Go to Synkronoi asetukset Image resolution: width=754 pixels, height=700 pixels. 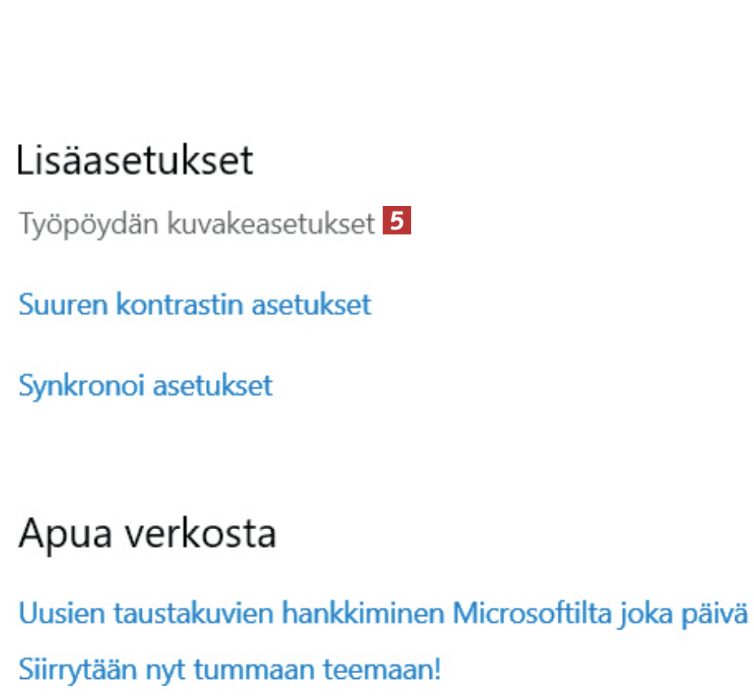point(145,385)
